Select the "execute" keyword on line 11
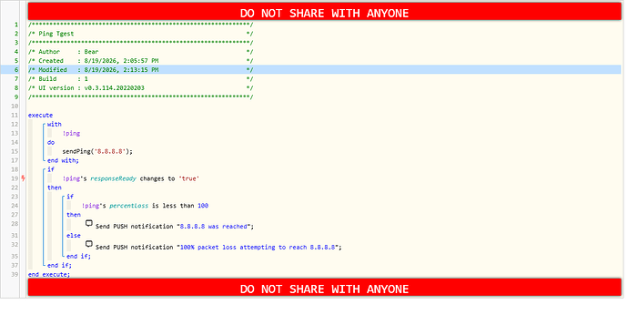The width and height of the screenshot is (628, 335). coord(40,115)
